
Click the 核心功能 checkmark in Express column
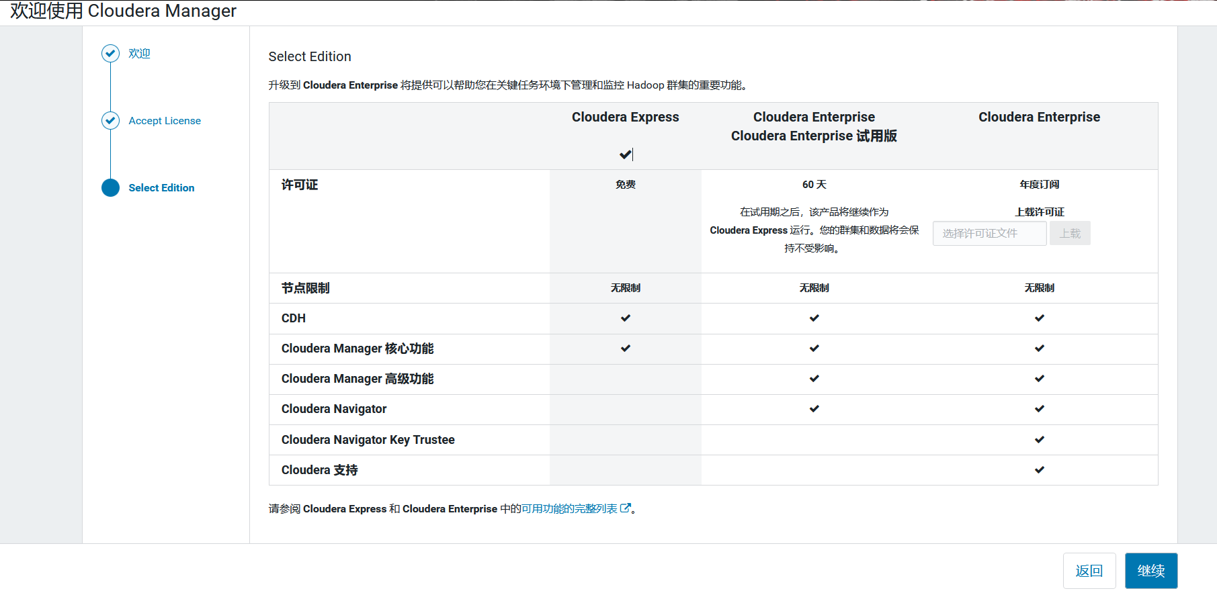point(626,349)
